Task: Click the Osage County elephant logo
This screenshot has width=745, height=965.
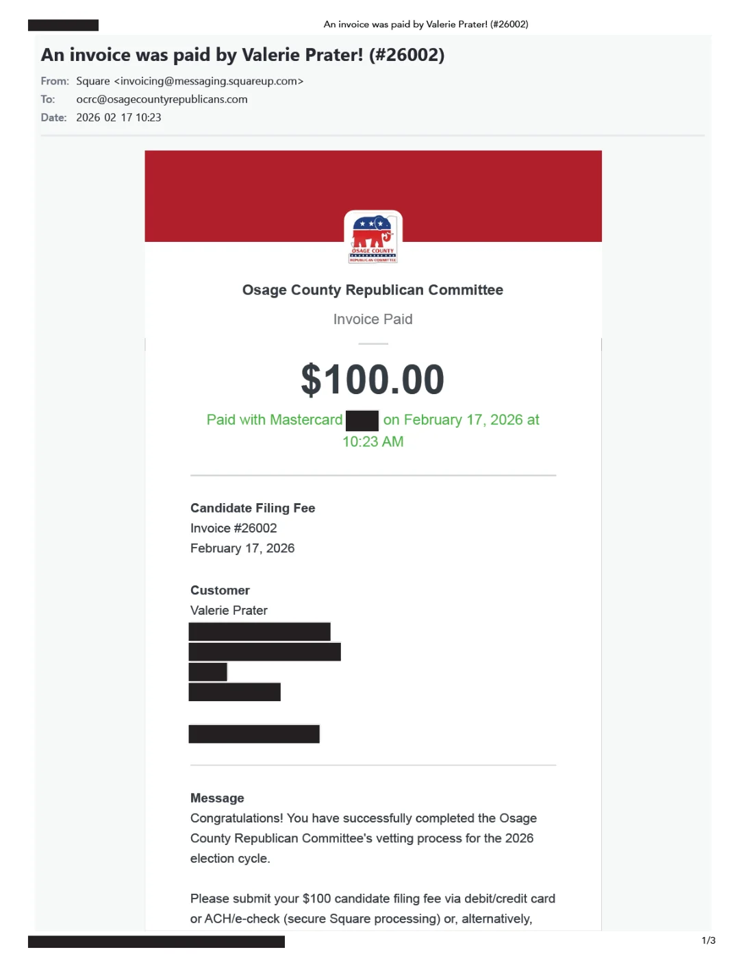Action: point(373,238)
